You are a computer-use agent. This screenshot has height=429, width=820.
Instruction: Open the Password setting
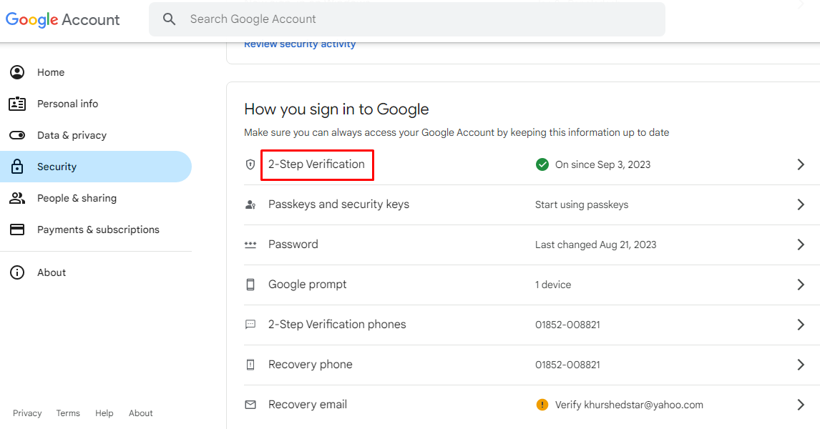[x=293, y=245]
